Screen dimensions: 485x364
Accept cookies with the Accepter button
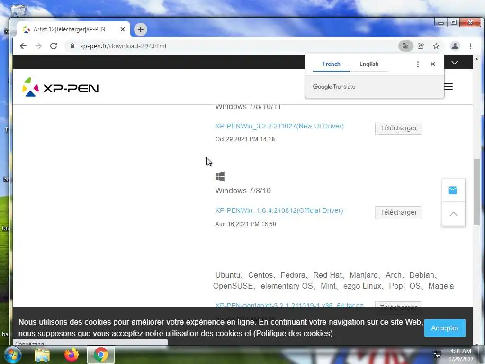click(x=444, y=328)
